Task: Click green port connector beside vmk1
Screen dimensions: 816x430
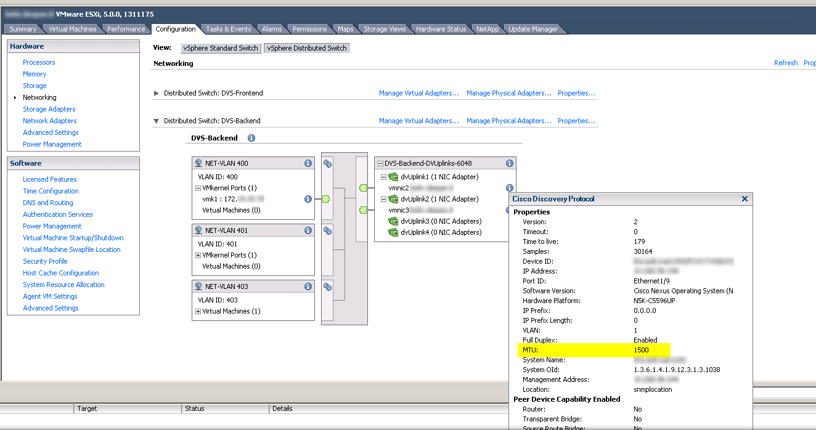Action: [x=326, y=199]
